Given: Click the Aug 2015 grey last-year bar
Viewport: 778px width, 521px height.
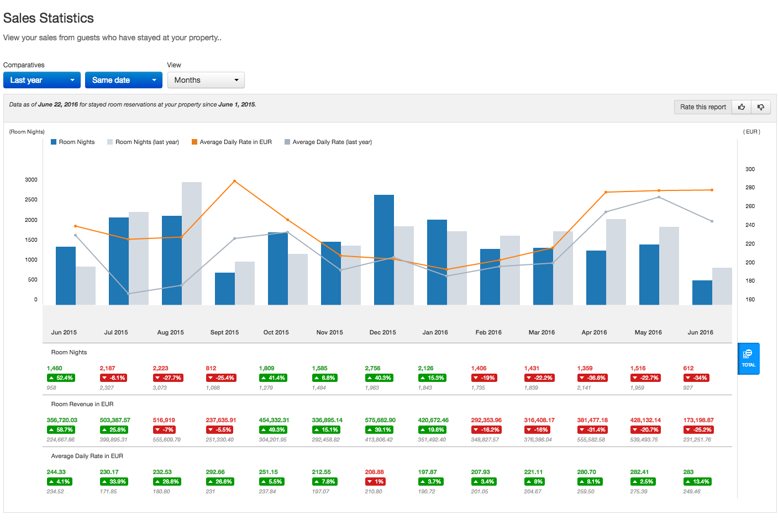Looking at the screenshot, I should coord(192,243).
